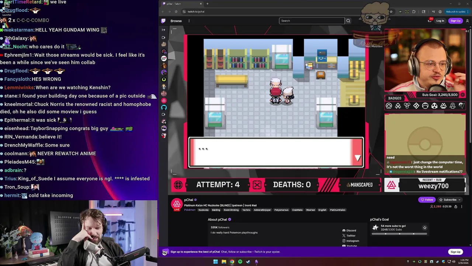Viewport: 472px width, 266px height.
Task: Select the Techno tag
Action: point(246,210)
